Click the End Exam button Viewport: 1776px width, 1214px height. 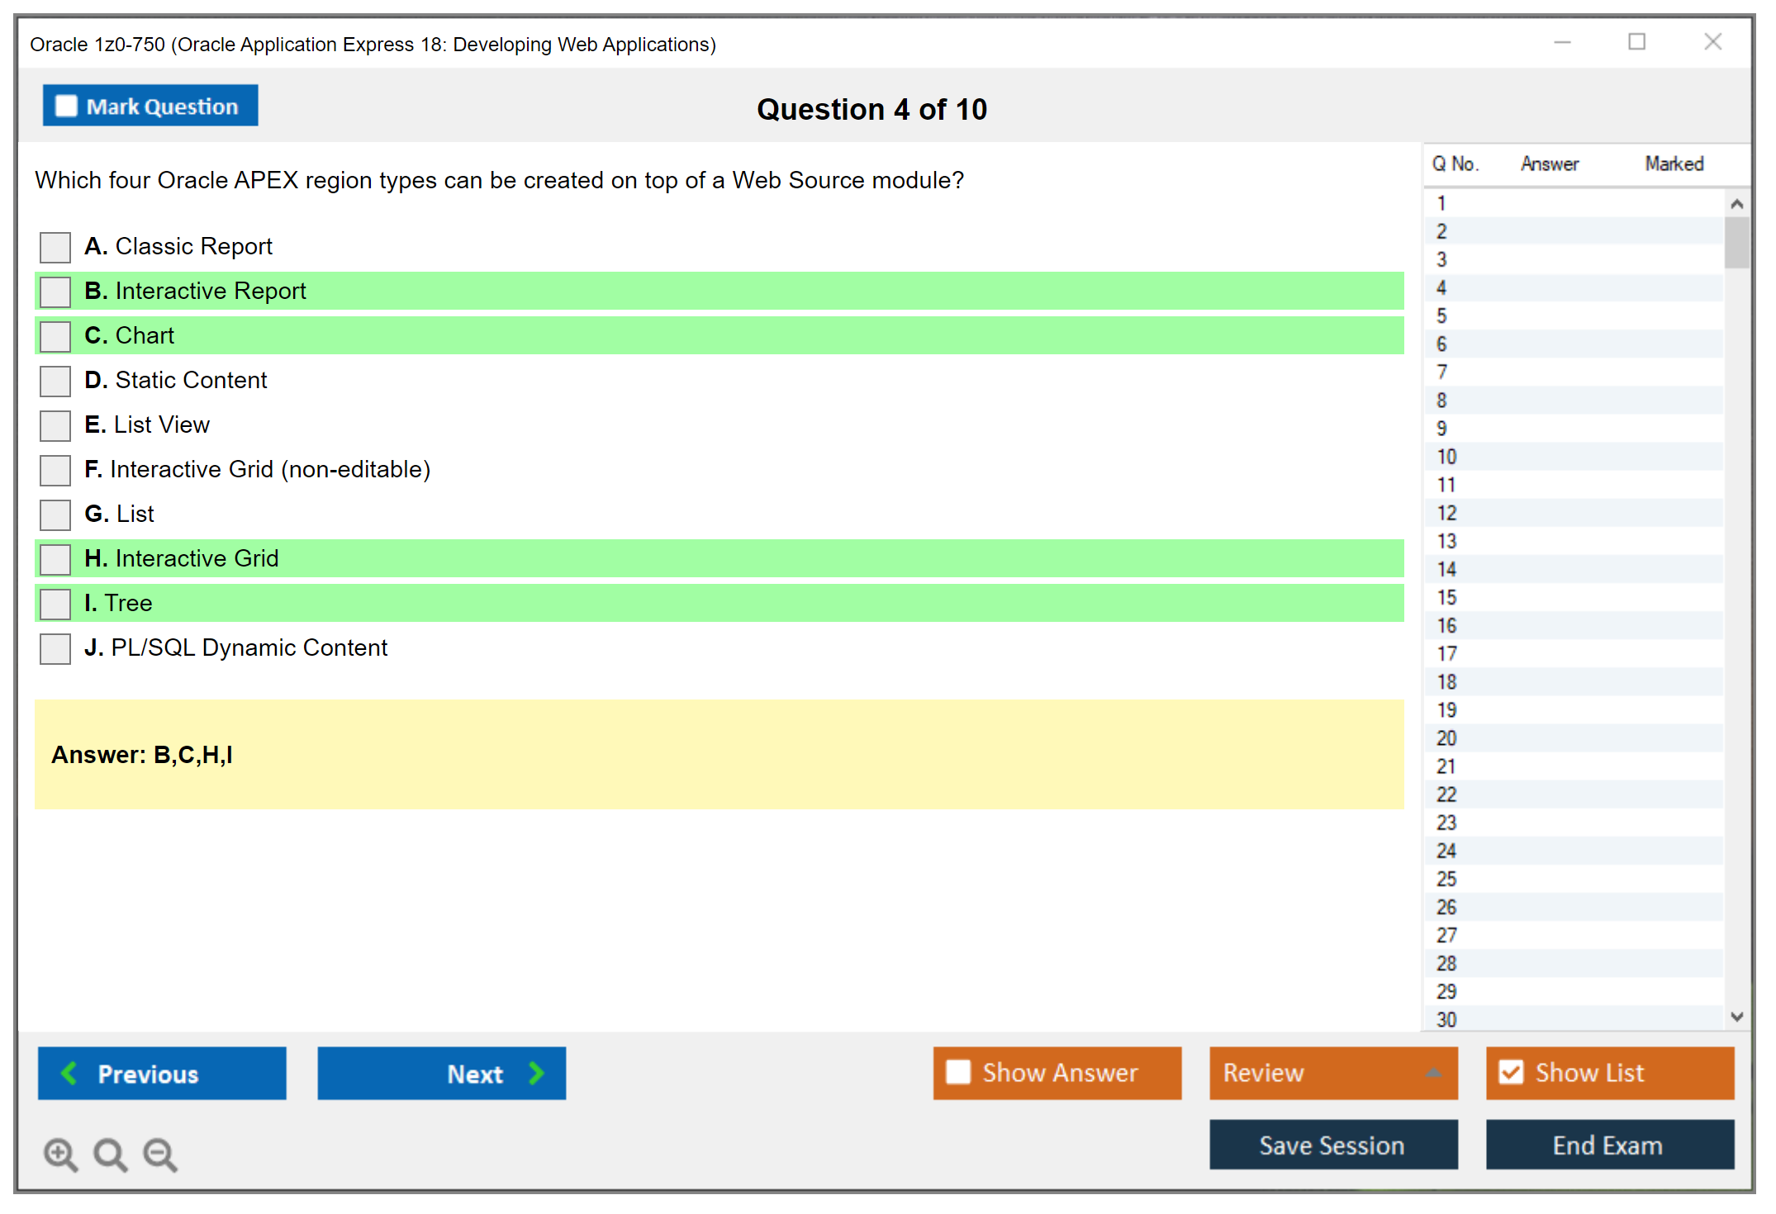tap(1608, 1145)
